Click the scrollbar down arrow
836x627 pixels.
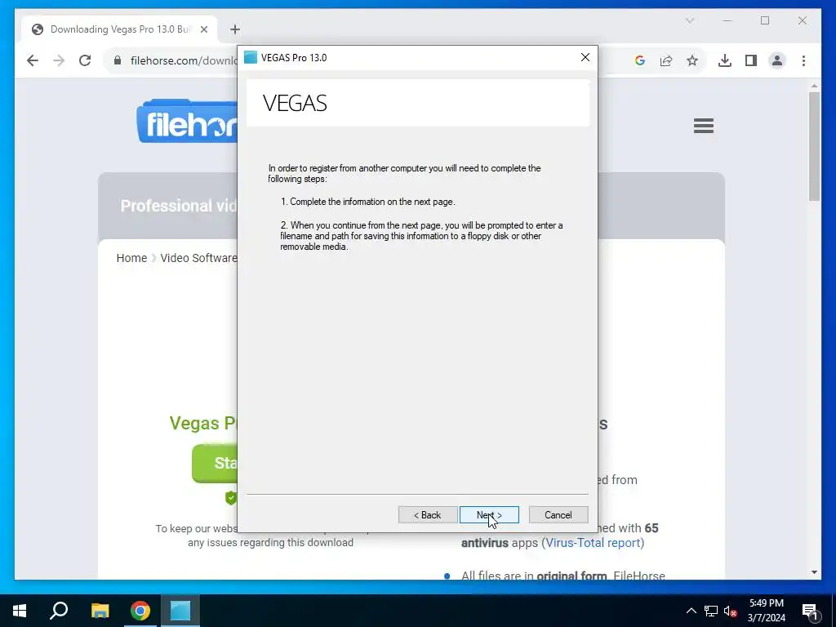(x=814, y=572)
